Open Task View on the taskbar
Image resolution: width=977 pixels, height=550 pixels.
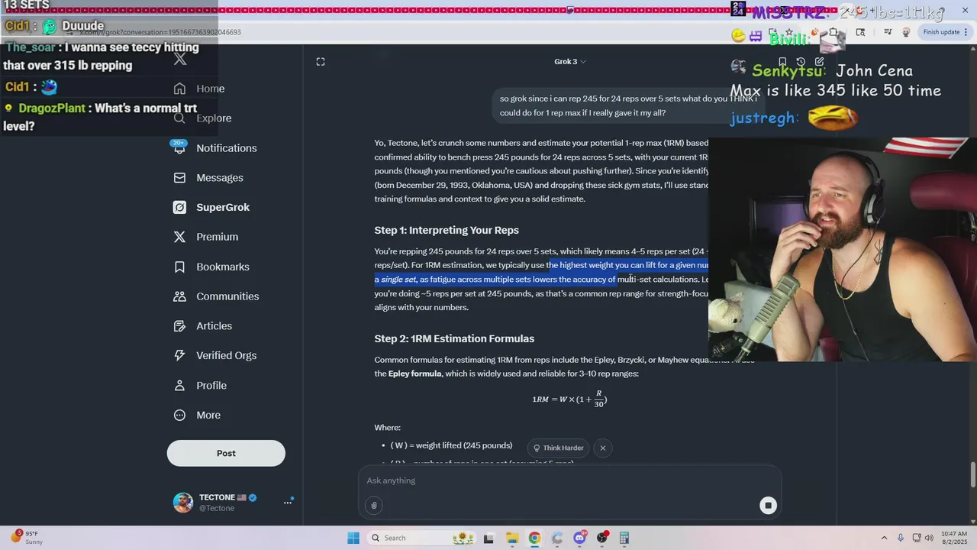(488, 538)
